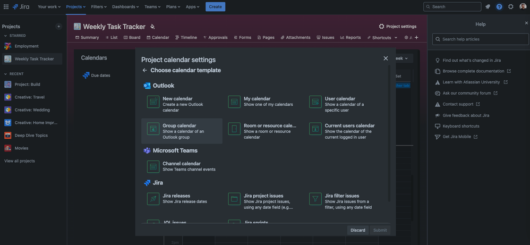The height and width of the screenshot is (245, 530).
Task: Select the My calendar template icon
Action: click(x=234, y=102)
